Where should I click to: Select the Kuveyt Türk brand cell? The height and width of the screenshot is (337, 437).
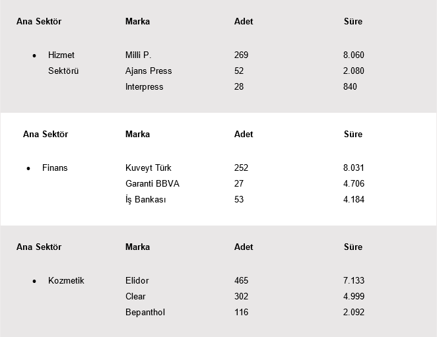148,168
